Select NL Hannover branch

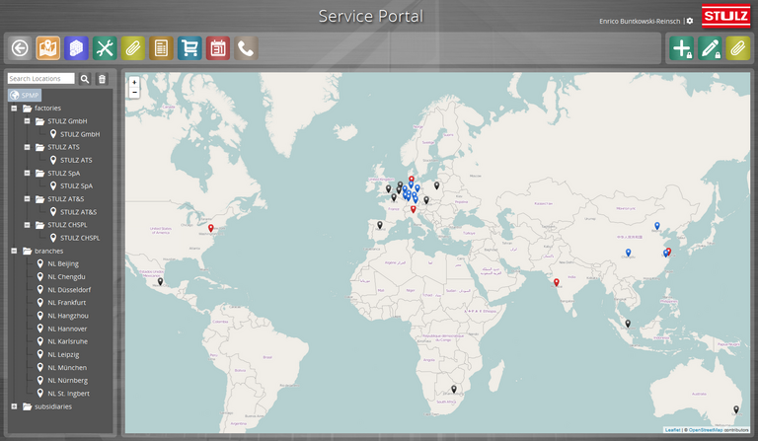point(62,329)
